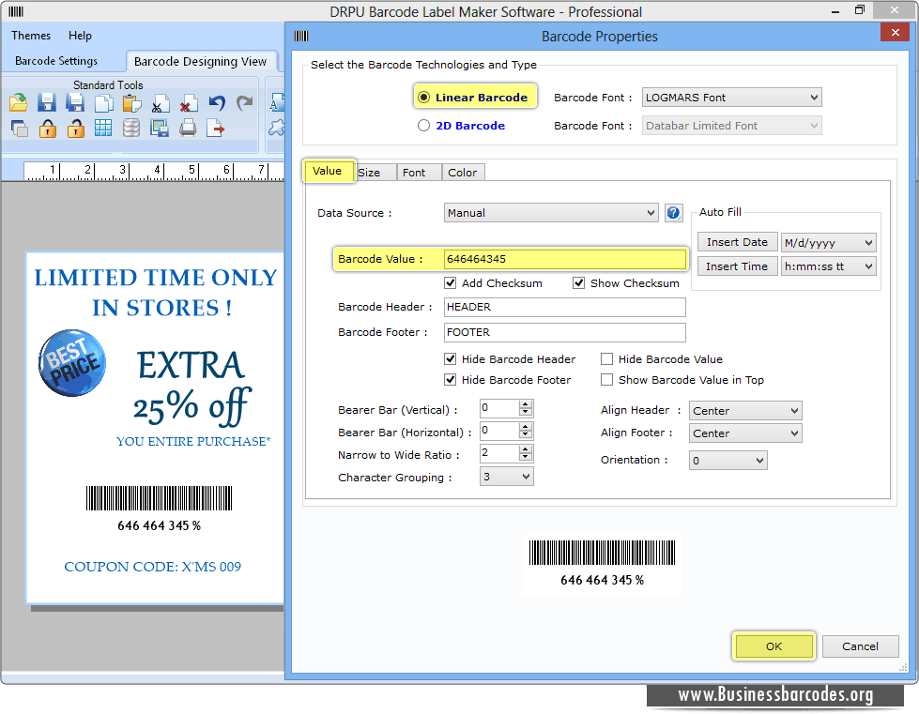The width and height of the screenshot is (919, 714).
Task: Click the Barcode Header input field
Action: pos(564,307)
